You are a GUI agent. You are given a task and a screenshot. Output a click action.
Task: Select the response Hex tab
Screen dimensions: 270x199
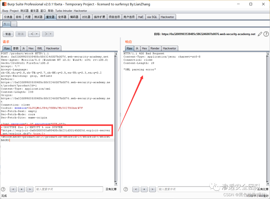pyautogui.click(x=144, y=49)
